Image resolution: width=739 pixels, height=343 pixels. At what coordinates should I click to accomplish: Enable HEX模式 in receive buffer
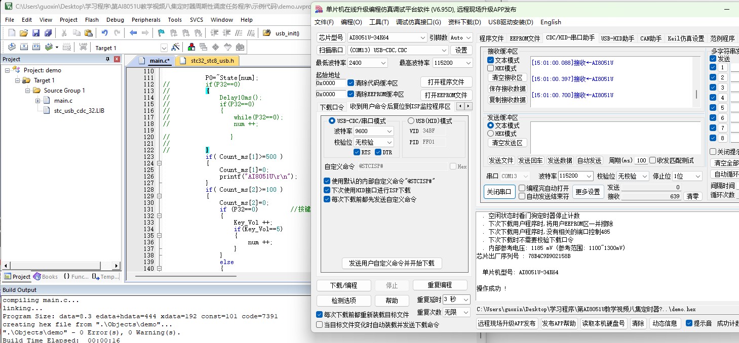click(490, 68)
